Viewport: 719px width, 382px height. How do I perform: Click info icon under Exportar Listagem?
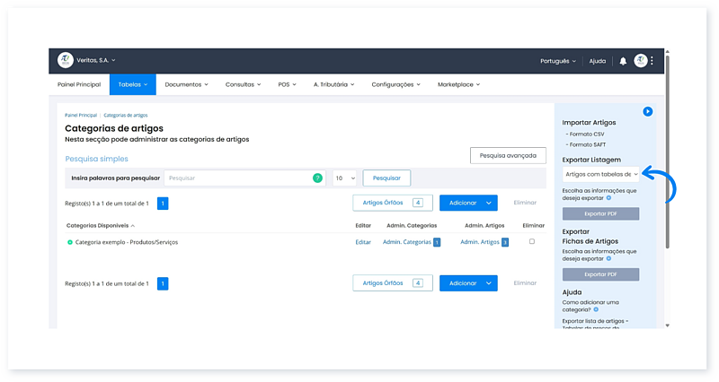tap(608, 197)
